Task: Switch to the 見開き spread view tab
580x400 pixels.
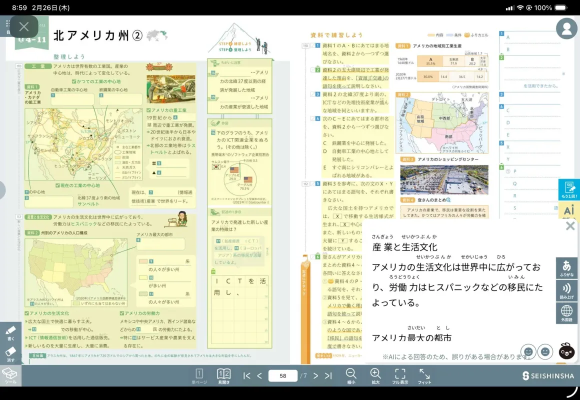Action: [x=223, y=375]
